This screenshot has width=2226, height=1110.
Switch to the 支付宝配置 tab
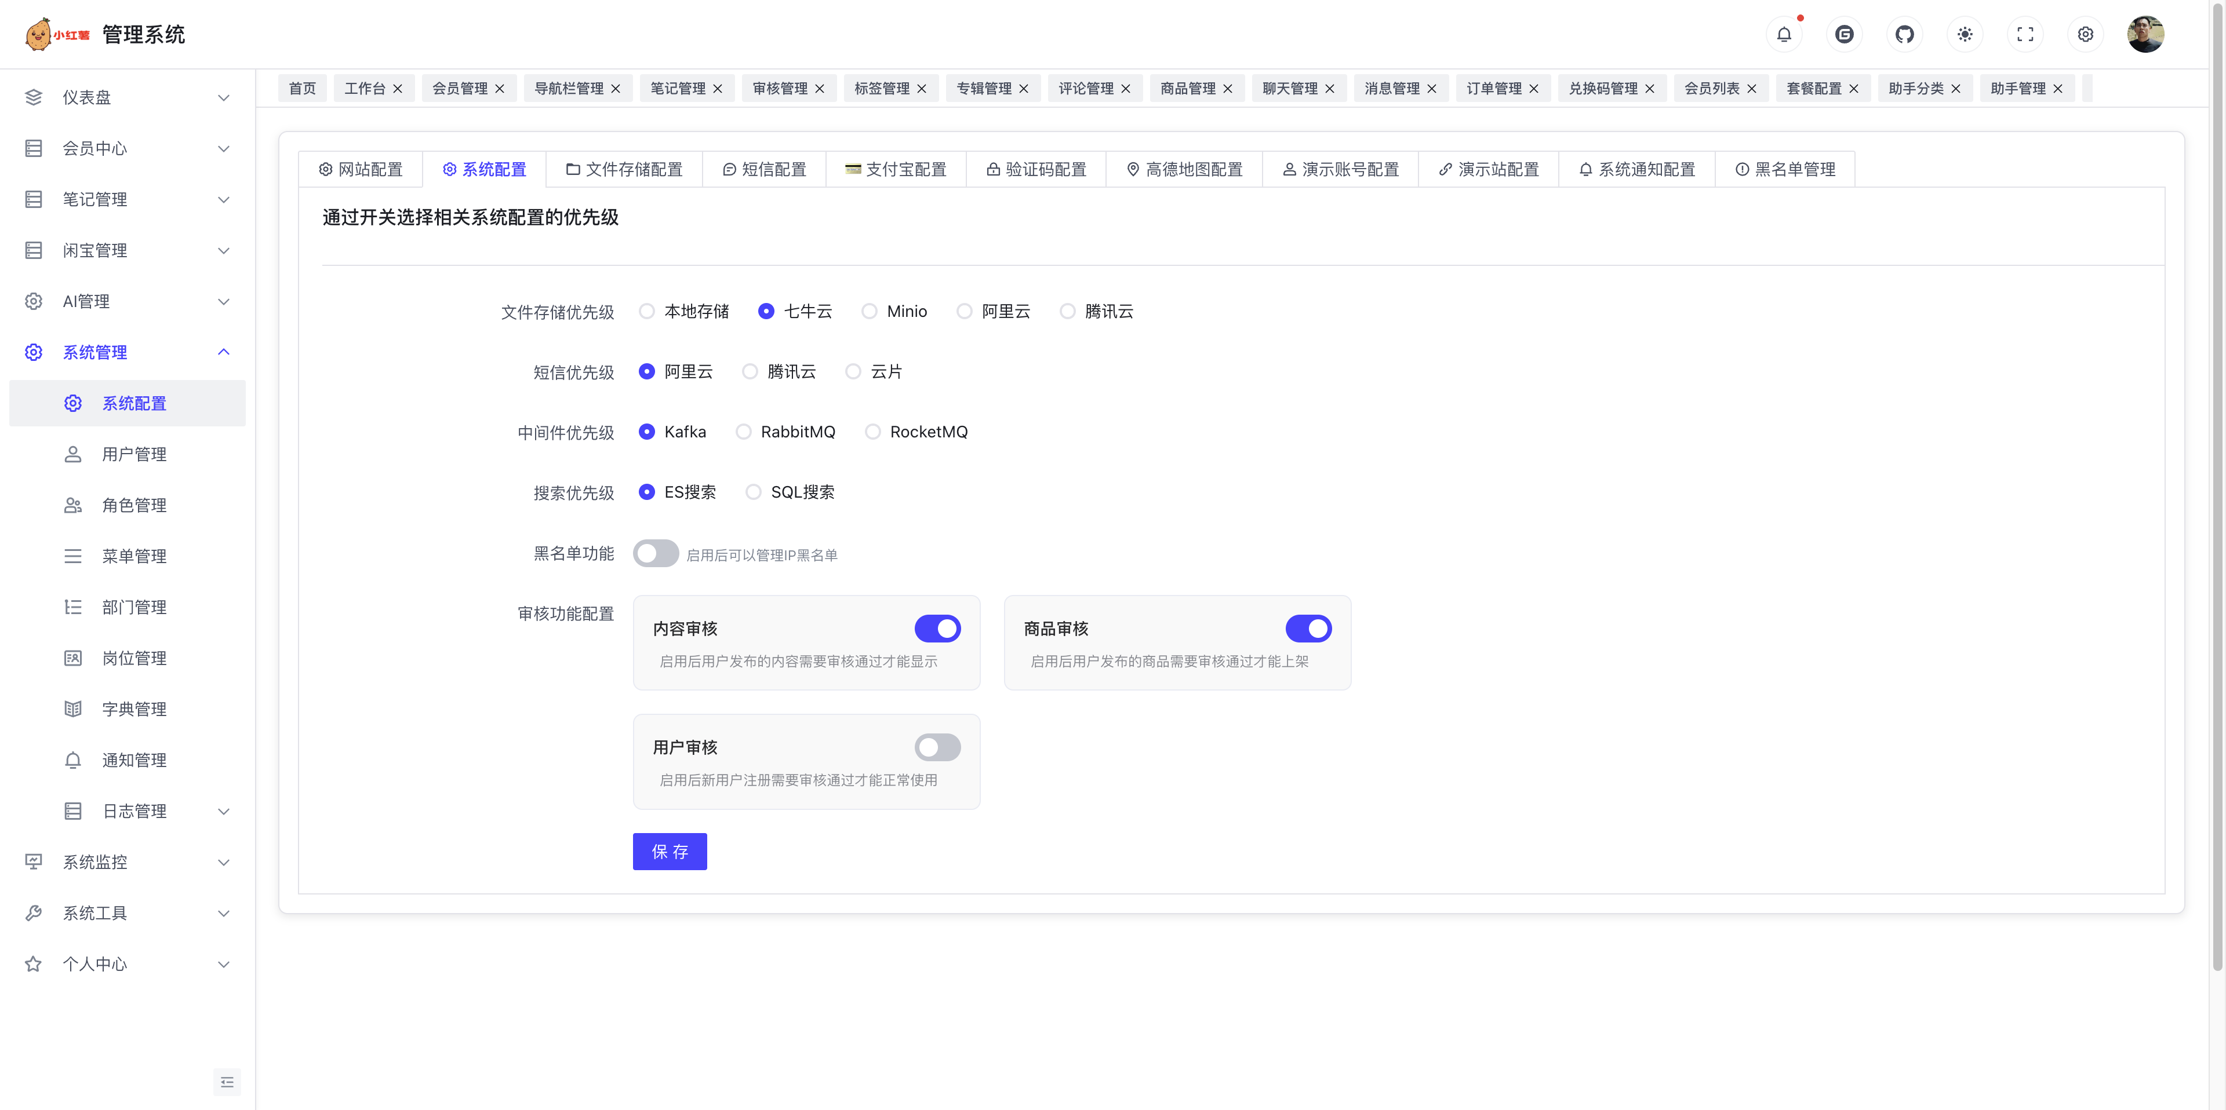coord(896,169)
